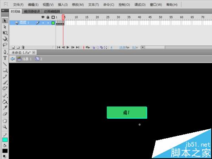Screen dimensions: 212x159
Task: Open the Modify (M) menu
Action: pos(78,5)
